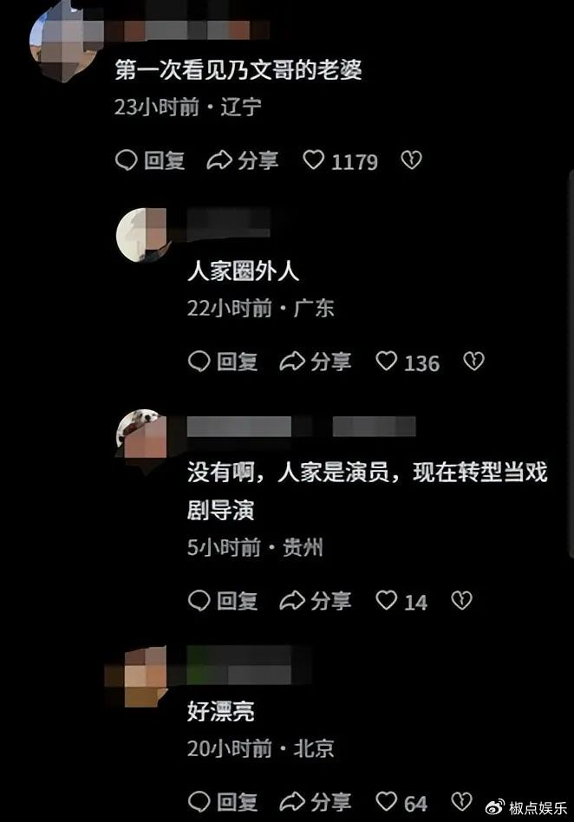Viewport: 574px width, 822px height.
Task: Open panda avatar of 贵州 commenter
Action: pyautogui.click(x=141, y=435)
